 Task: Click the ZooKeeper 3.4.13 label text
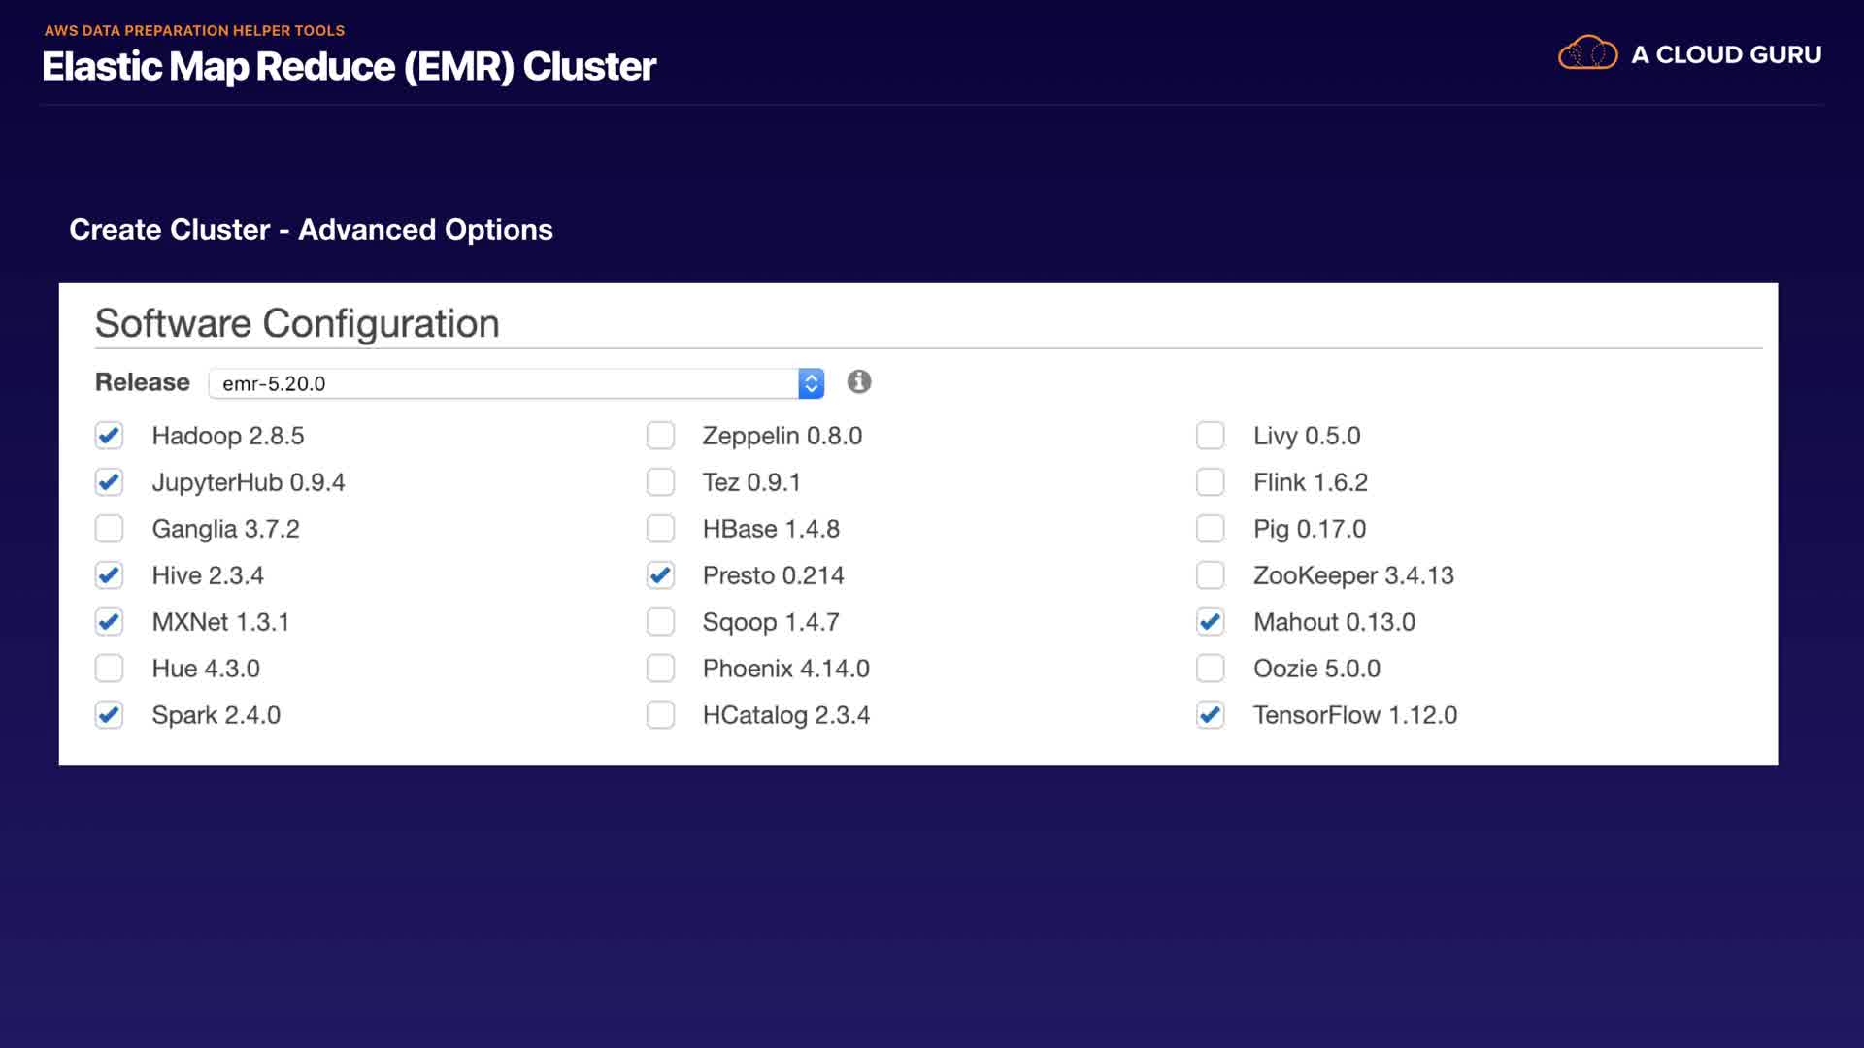[1353, 575]
